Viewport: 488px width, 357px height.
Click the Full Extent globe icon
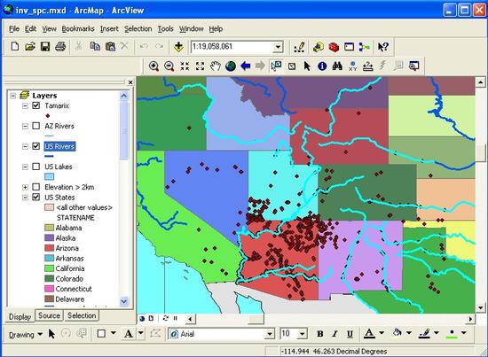(x=231, y=66)
